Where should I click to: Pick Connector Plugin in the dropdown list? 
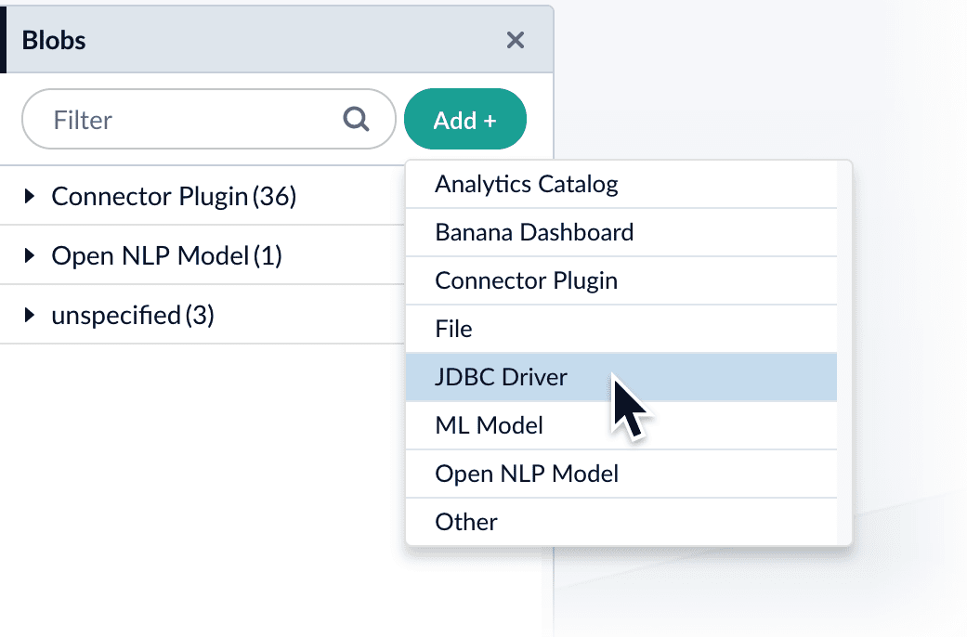coord(621,280)
